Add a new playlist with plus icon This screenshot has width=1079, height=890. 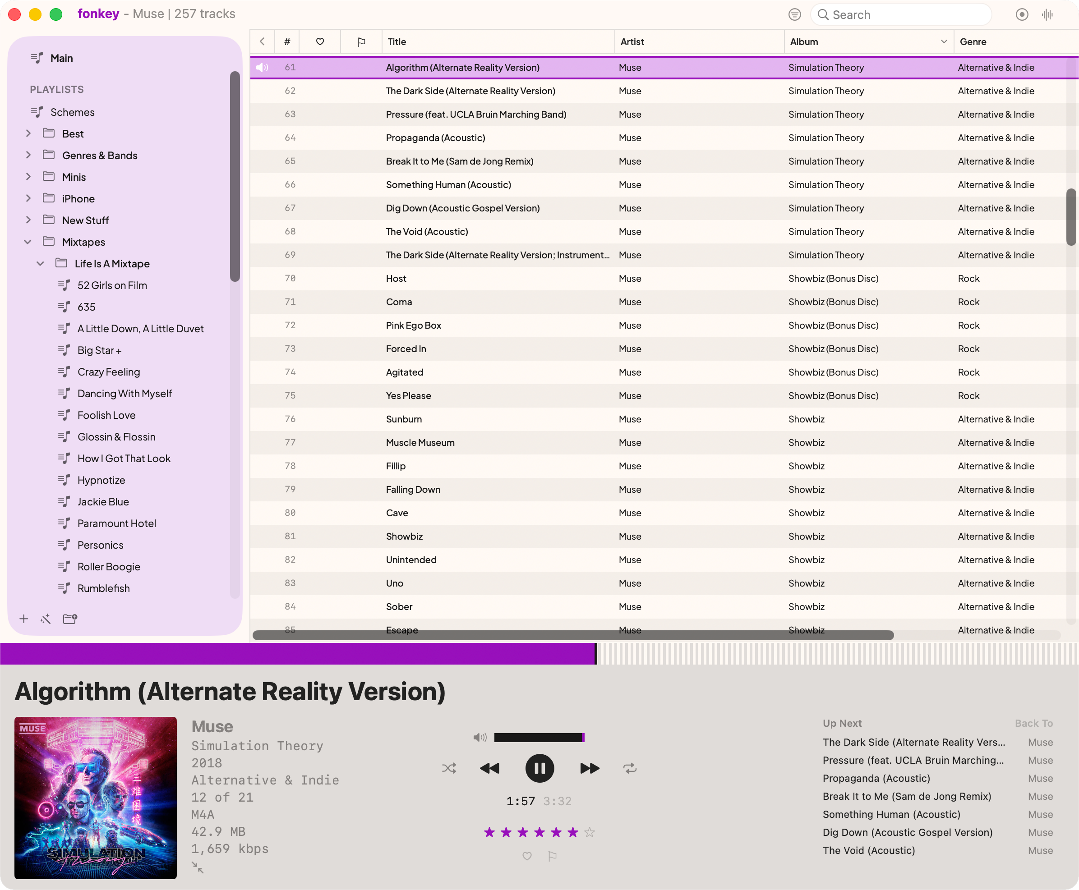pos(23,619)
